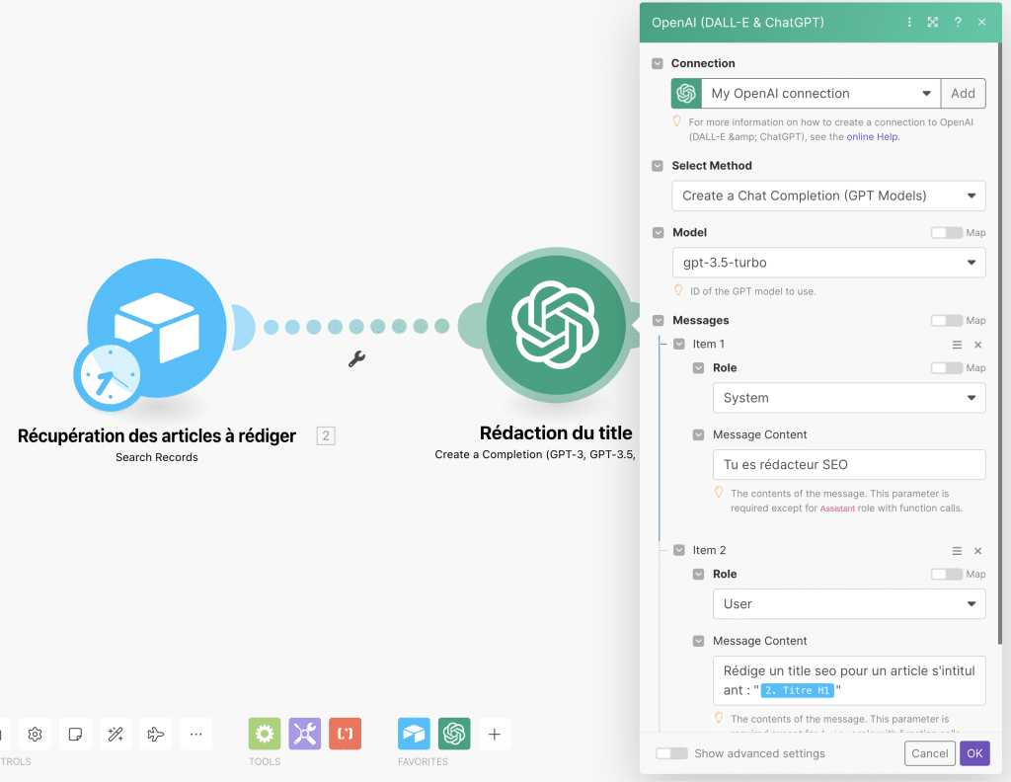Click the 'Search Records' subtitle text
The image size is (1011, 782).
(x=157, y=458)
